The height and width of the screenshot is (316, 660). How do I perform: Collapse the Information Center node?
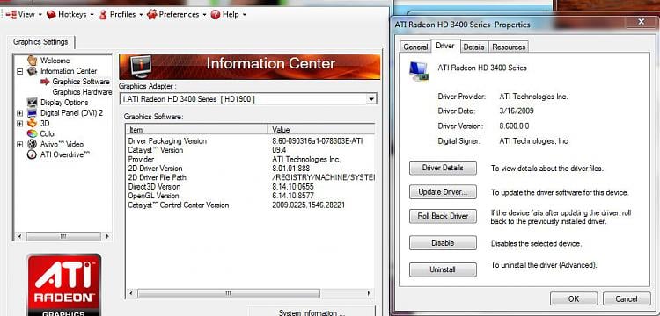tap(19, 71)
